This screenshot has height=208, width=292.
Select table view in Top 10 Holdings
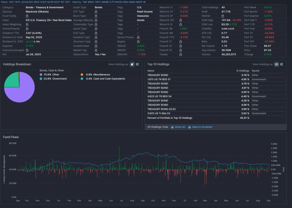point(277,64)
